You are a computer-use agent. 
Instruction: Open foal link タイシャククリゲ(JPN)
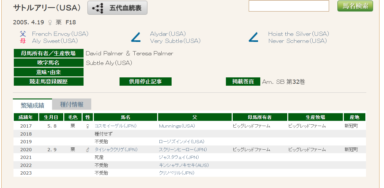coord(116,150)
